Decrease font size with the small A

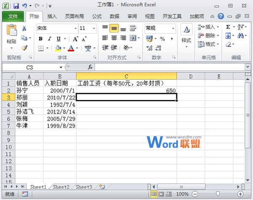point(84,39)
